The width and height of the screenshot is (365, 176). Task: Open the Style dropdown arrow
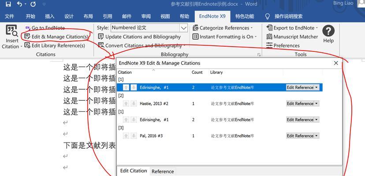pyautogui.click(x=184, y=28)
